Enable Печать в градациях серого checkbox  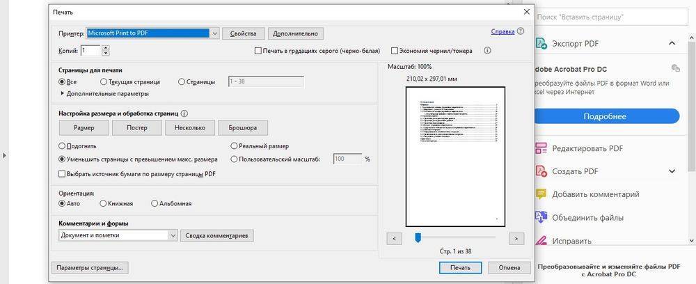click(x=258, y=51)
